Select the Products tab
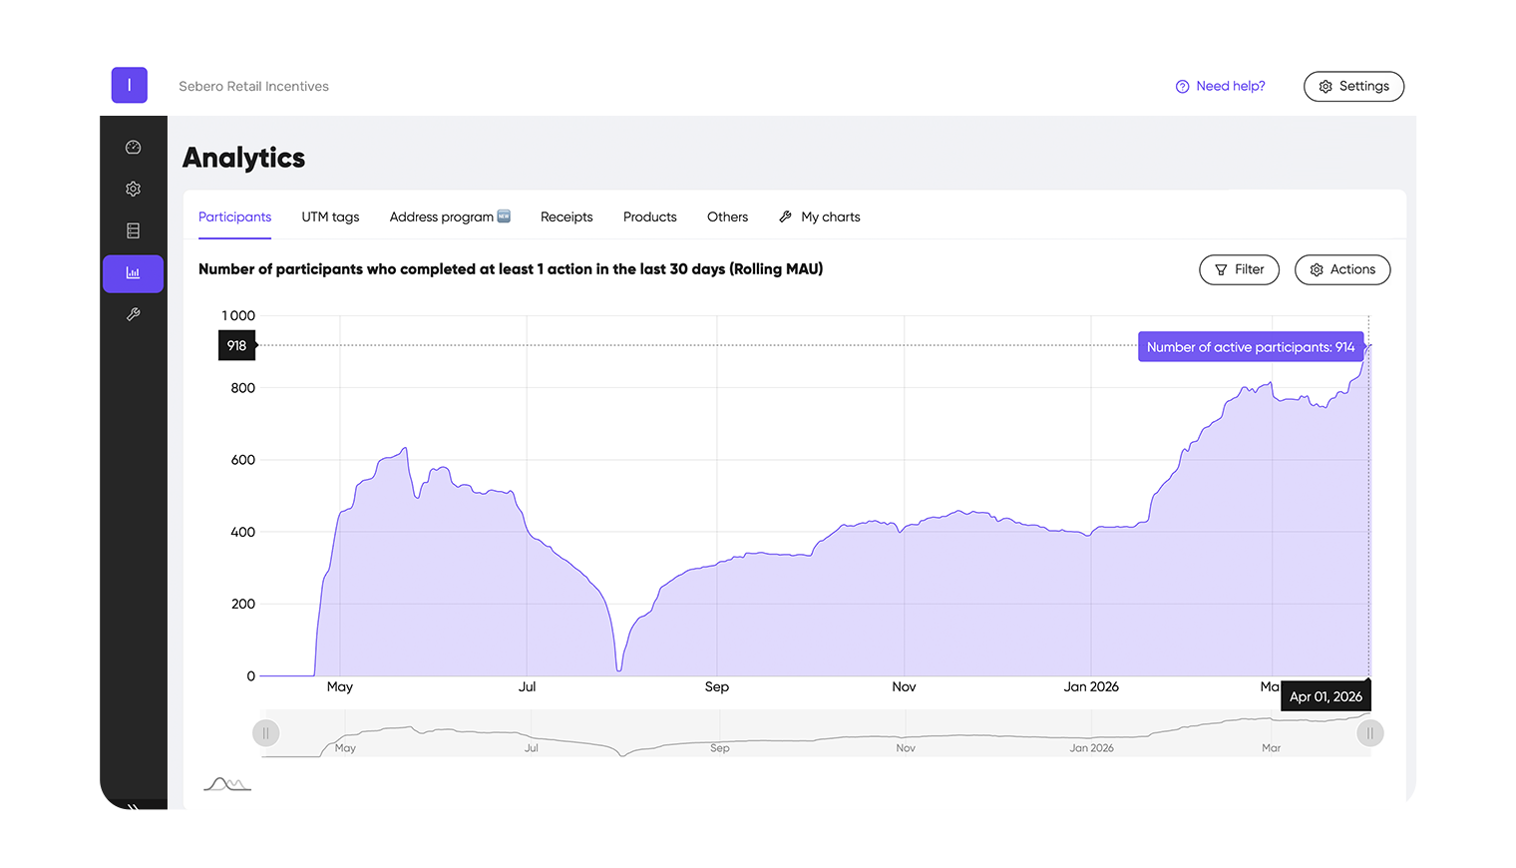Screen dimensions: 1516x868 [x=649, y=217]
